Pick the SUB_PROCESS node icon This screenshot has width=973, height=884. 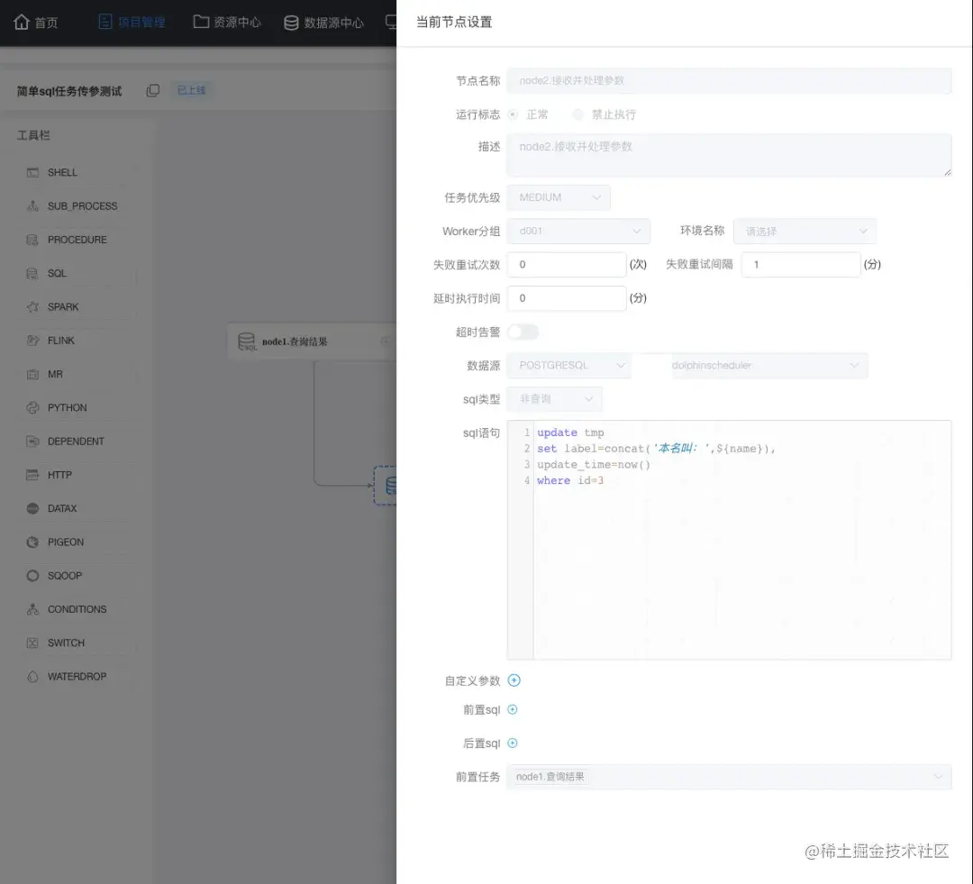point(33,206)
